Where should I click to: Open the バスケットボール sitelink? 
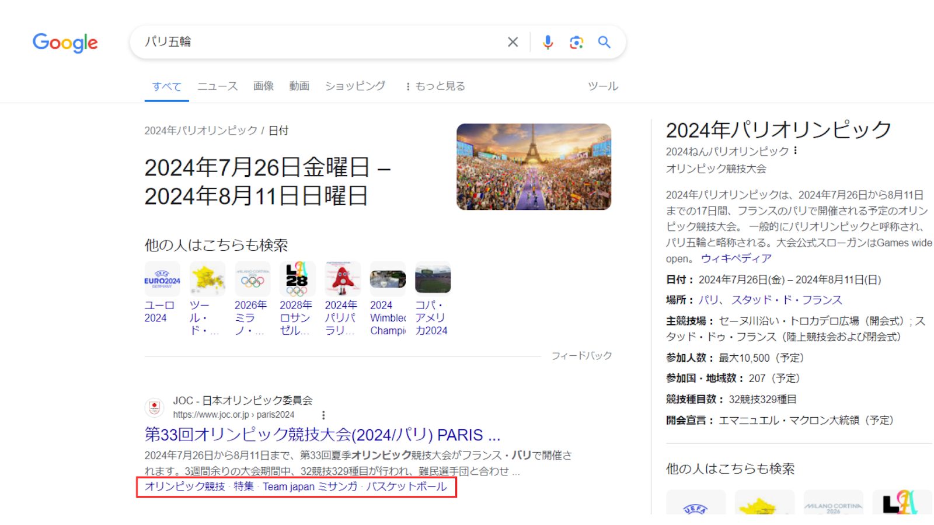[406, 487]
